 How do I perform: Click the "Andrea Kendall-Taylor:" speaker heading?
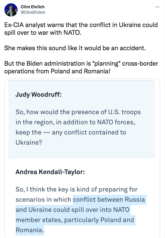pos(50,172)
